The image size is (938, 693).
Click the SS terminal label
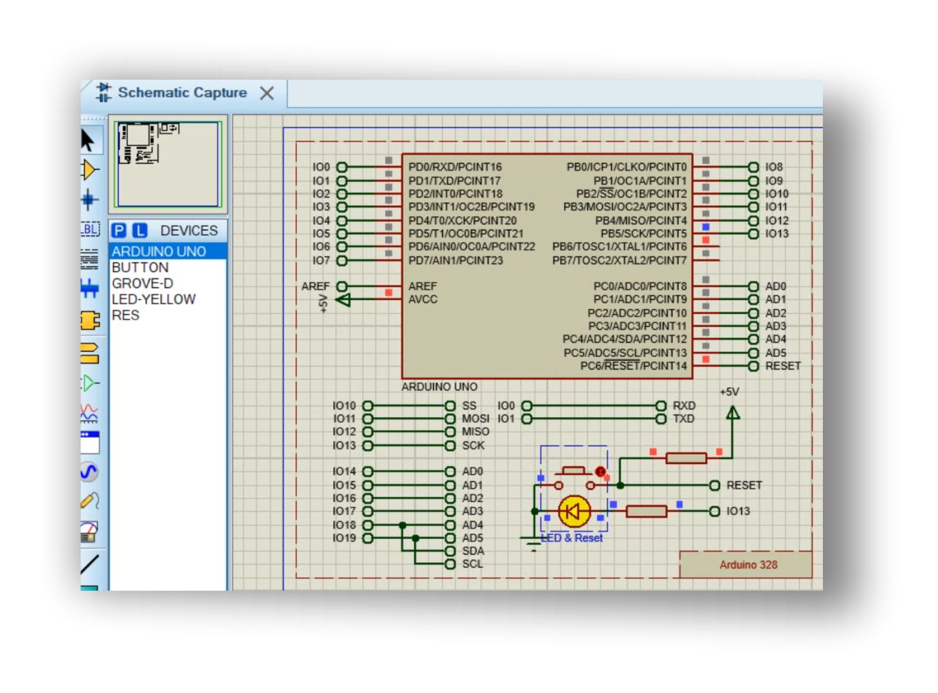(469, 405)
